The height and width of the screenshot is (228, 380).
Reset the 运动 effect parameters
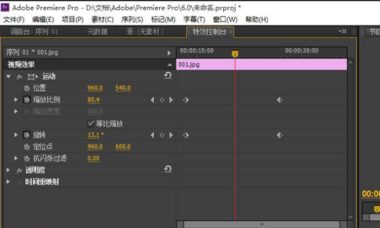click(168, 75)
